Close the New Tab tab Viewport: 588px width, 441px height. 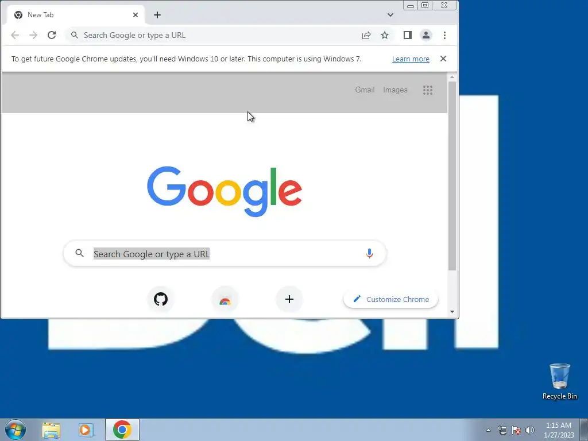[x=136, y=15]
